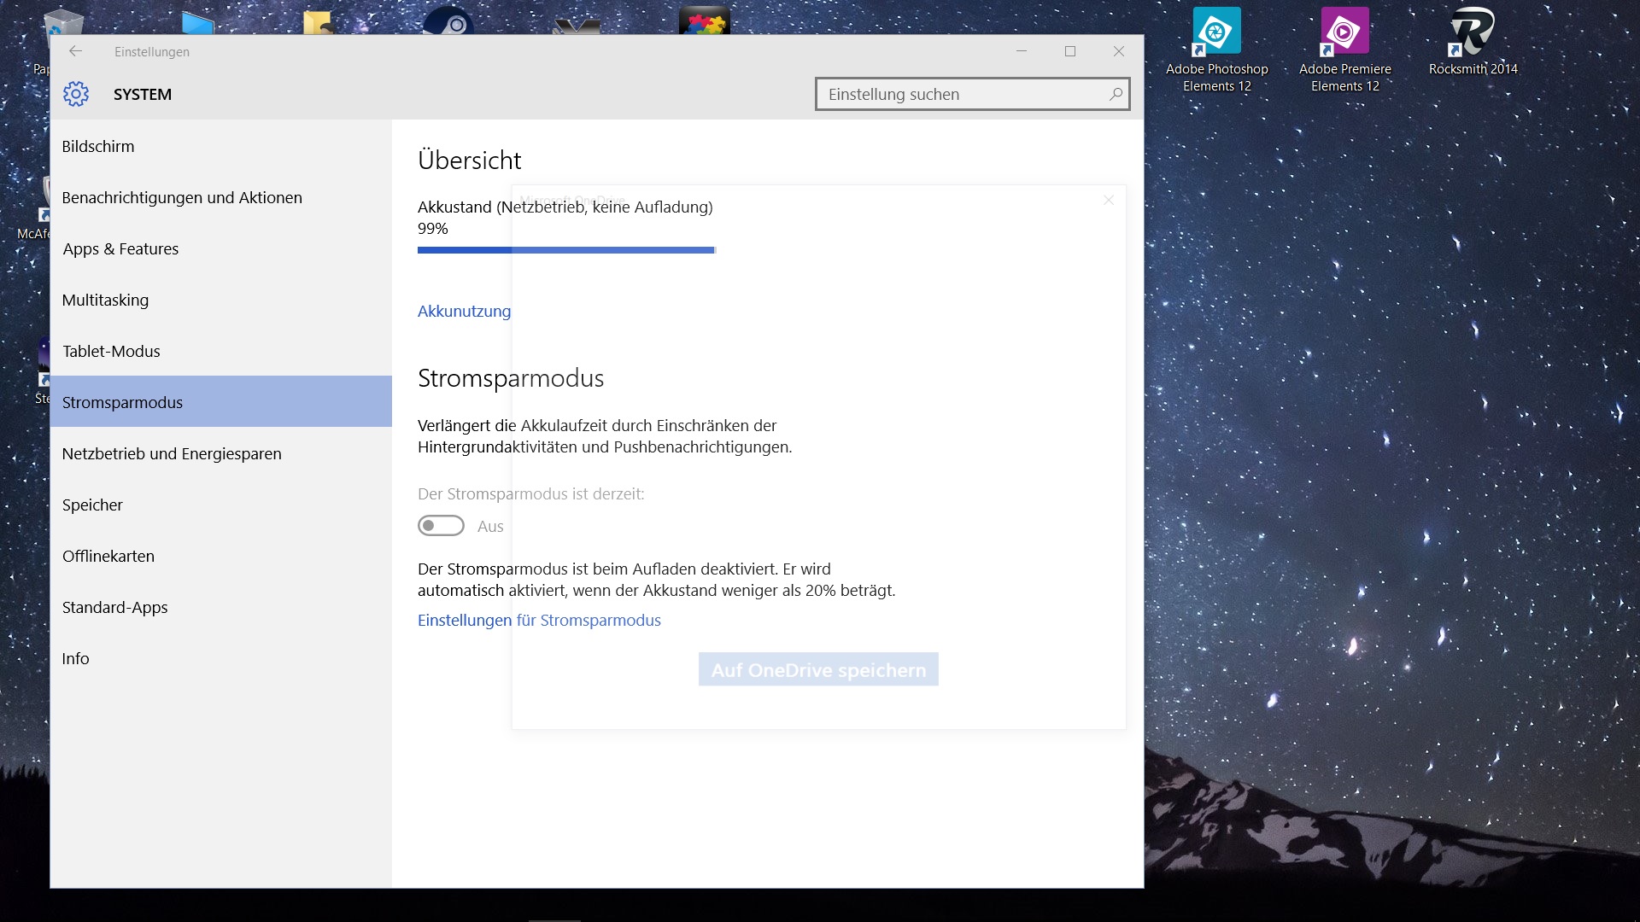Open the Bildschirm settings page

coord(98,146)
